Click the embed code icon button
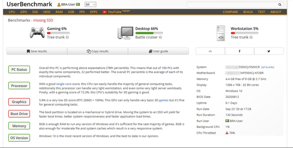Image resolution: width=293 pixels, height=148 pixels. (x=210, y=51)
